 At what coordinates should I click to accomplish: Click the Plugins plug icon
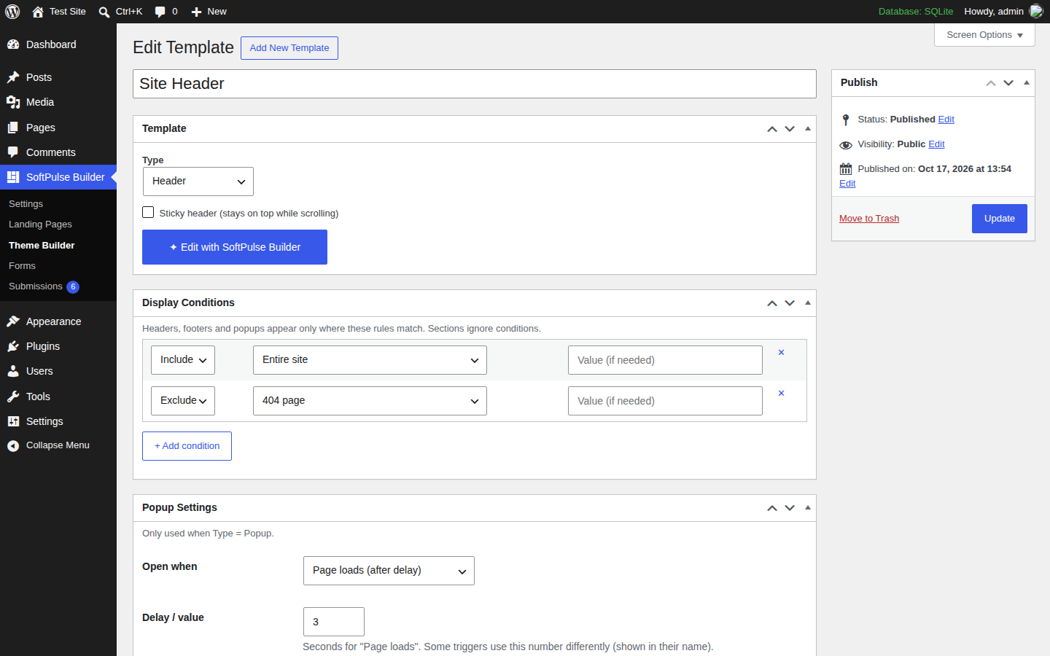[x=13, y=346]
